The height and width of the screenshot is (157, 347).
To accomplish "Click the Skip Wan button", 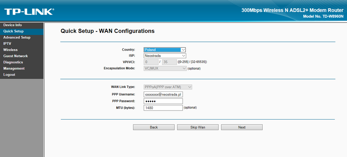I will pos(198,127).
